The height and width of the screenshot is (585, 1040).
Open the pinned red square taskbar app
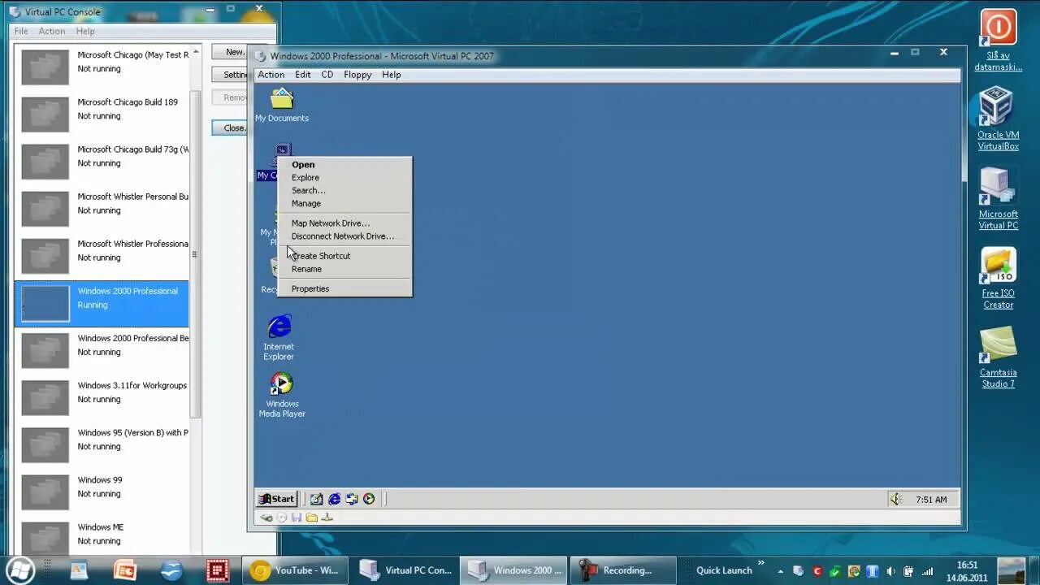(217, 570)
